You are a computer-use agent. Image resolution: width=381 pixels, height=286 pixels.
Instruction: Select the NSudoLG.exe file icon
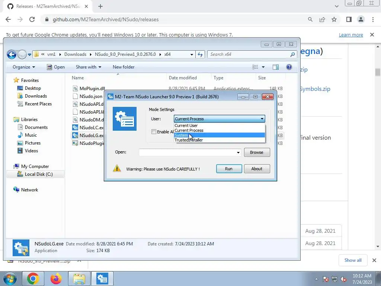pos(75,135)
